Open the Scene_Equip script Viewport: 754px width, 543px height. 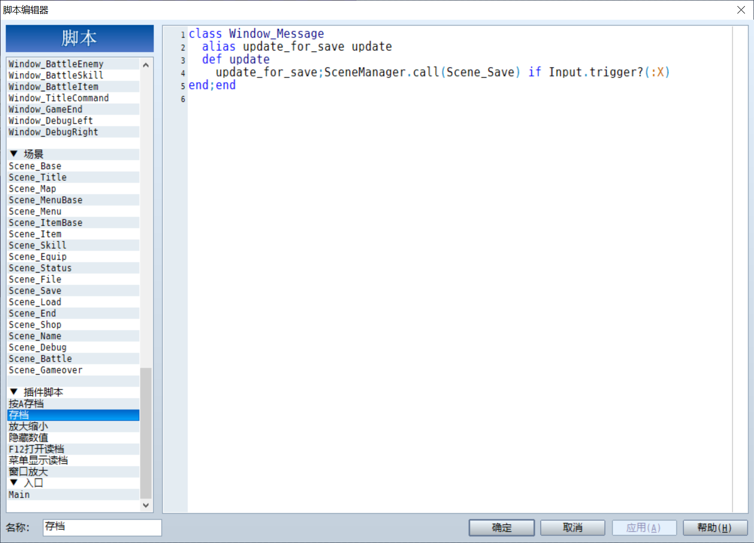point(73,257)
